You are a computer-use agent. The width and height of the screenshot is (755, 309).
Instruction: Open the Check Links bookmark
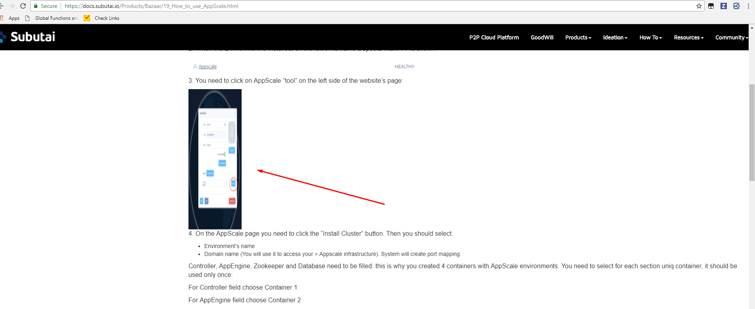pyautogui.click(x=102, y=18)
